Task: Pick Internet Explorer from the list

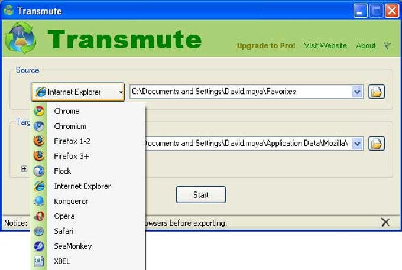Action: click(x=88, y=186)
